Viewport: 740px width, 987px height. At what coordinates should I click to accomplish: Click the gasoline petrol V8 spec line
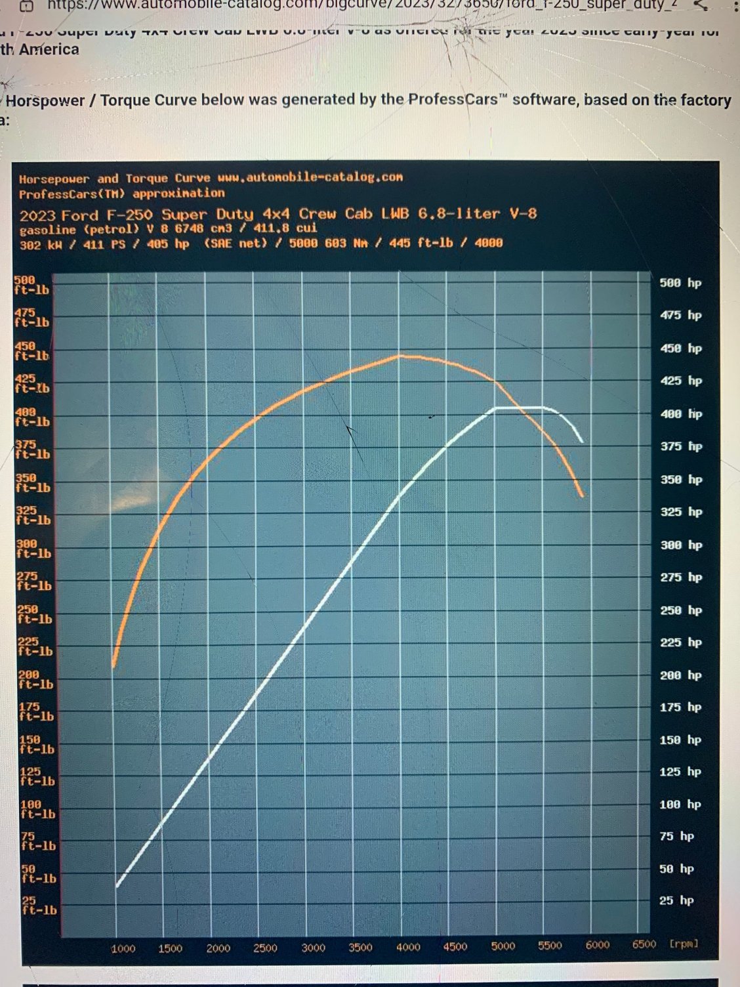pos(169,230)
